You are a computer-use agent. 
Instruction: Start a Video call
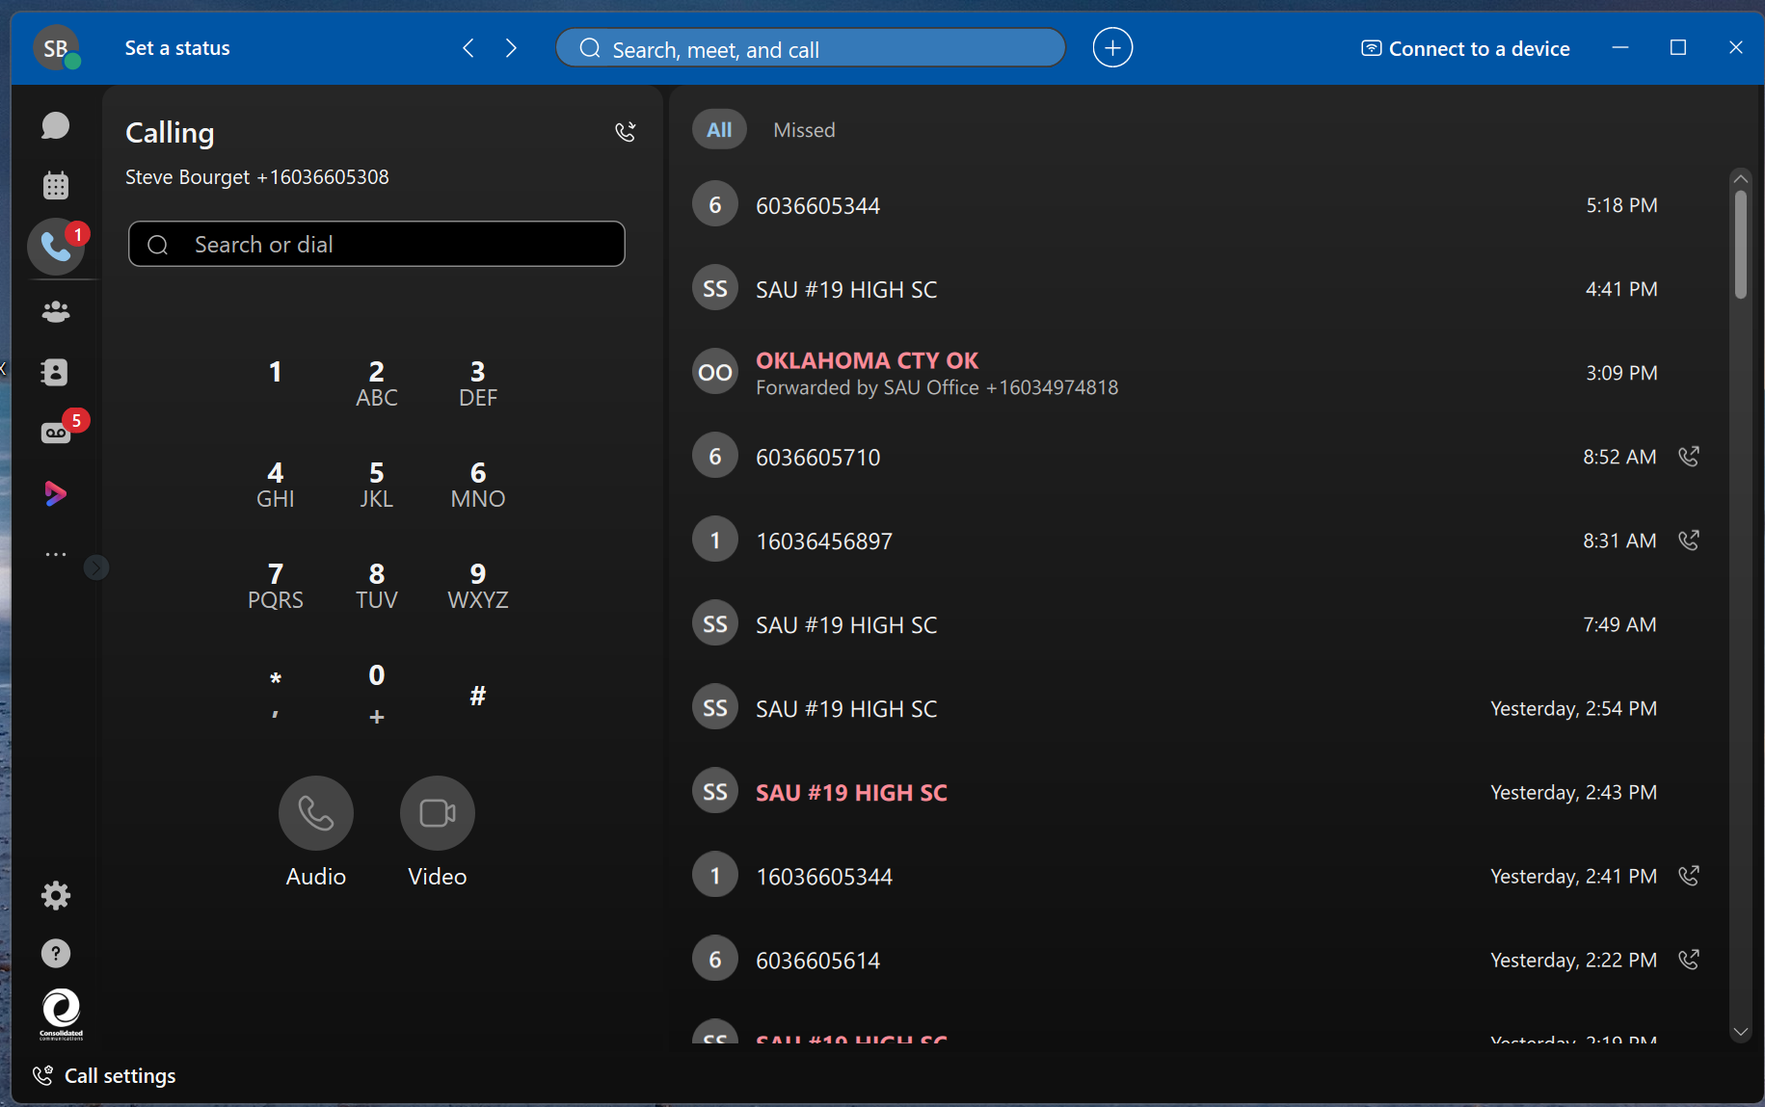pos(438,813)
